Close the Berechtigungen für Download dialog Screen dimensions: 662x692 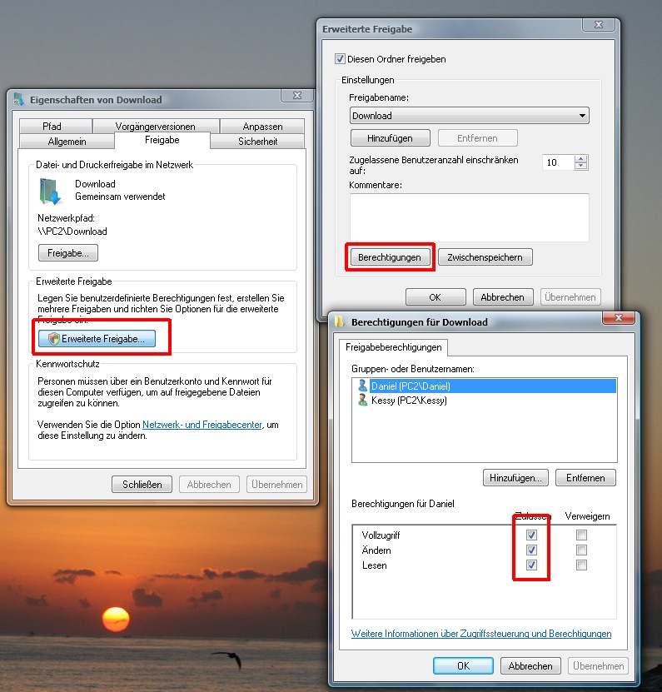[x=619, y=317]
